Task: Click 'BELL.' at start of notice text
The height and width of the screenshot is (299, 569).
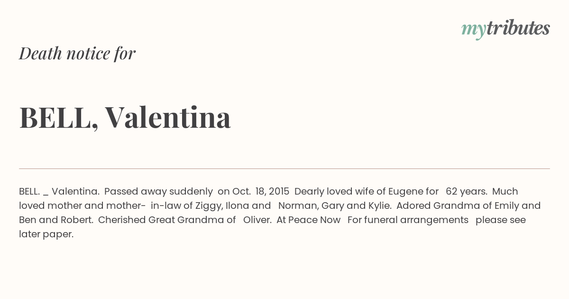Action: [x=29, y=191]
